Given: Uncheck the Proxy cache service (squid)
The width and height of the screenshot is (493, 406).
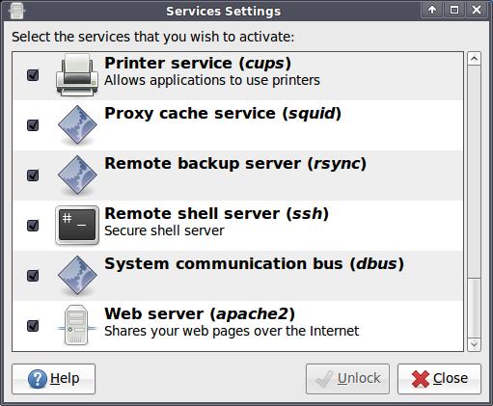Looking at the screenshot, I should tap(33, 125).
